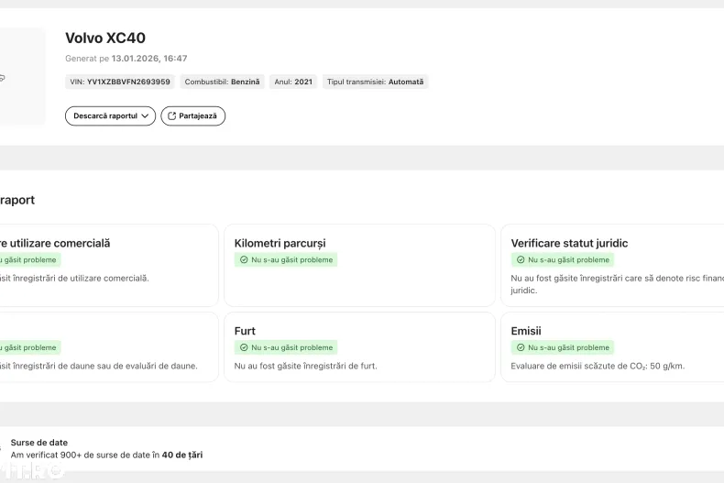
Task: Click the VIN number chip
Action: (x=120, y=82)
